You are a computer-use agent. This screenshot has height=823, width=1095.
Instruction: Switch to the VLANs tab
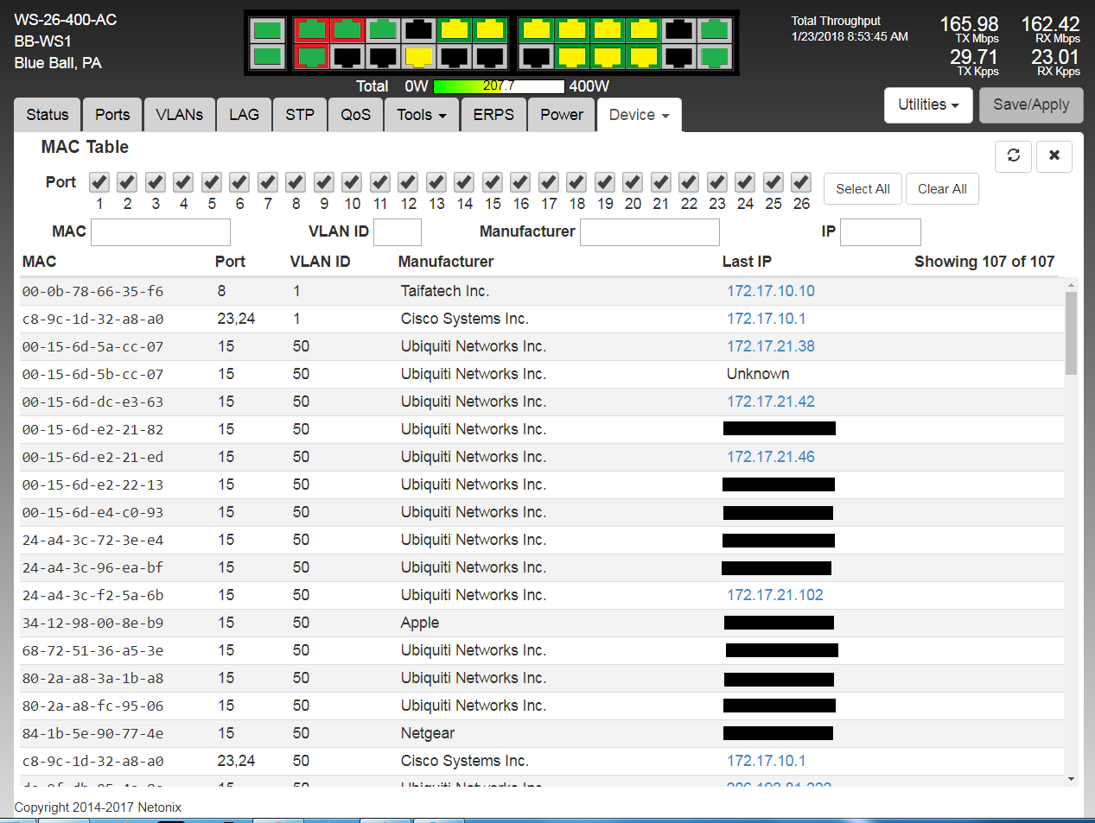[179, 115]
